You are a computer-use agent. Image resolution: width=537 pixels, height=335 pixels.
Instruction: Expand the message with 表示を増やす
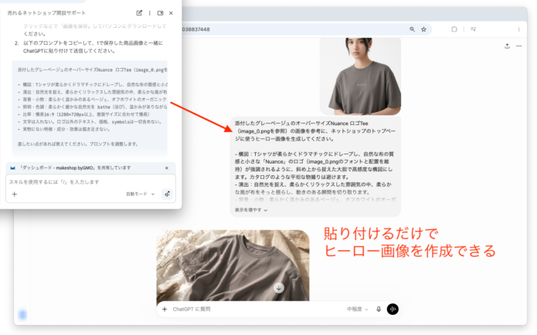(x=251, y=210)
